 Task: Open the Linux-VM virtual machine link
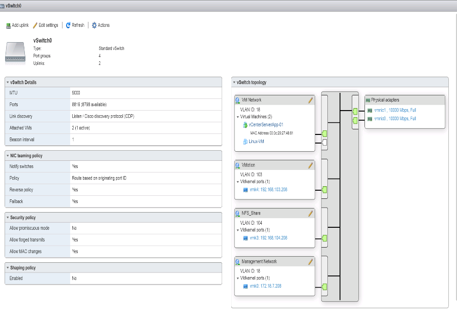point(256,142)
